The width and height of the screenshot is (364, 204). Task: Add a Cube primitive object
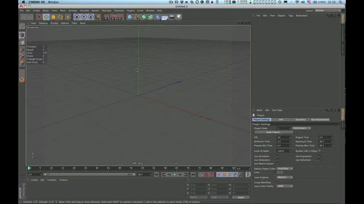(x=130, y=17)
